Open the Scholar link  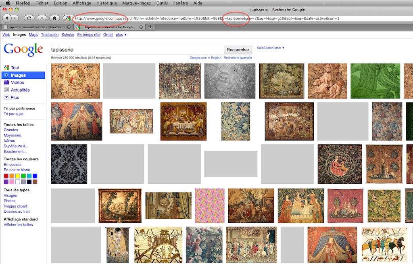pos(68,35)
